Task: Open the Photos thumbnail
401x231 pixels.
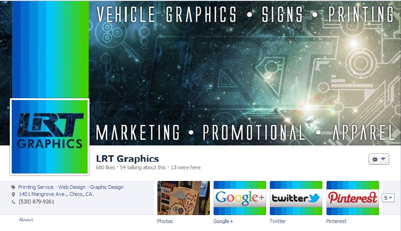Action: tap(183, 198)
